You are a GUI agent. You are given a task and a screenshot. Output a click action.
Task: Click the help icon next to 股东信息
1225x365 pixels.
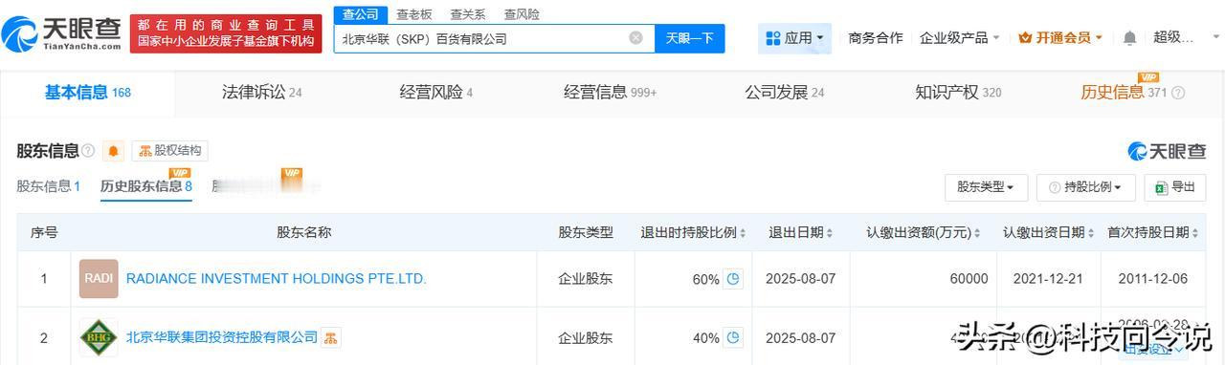88,151
